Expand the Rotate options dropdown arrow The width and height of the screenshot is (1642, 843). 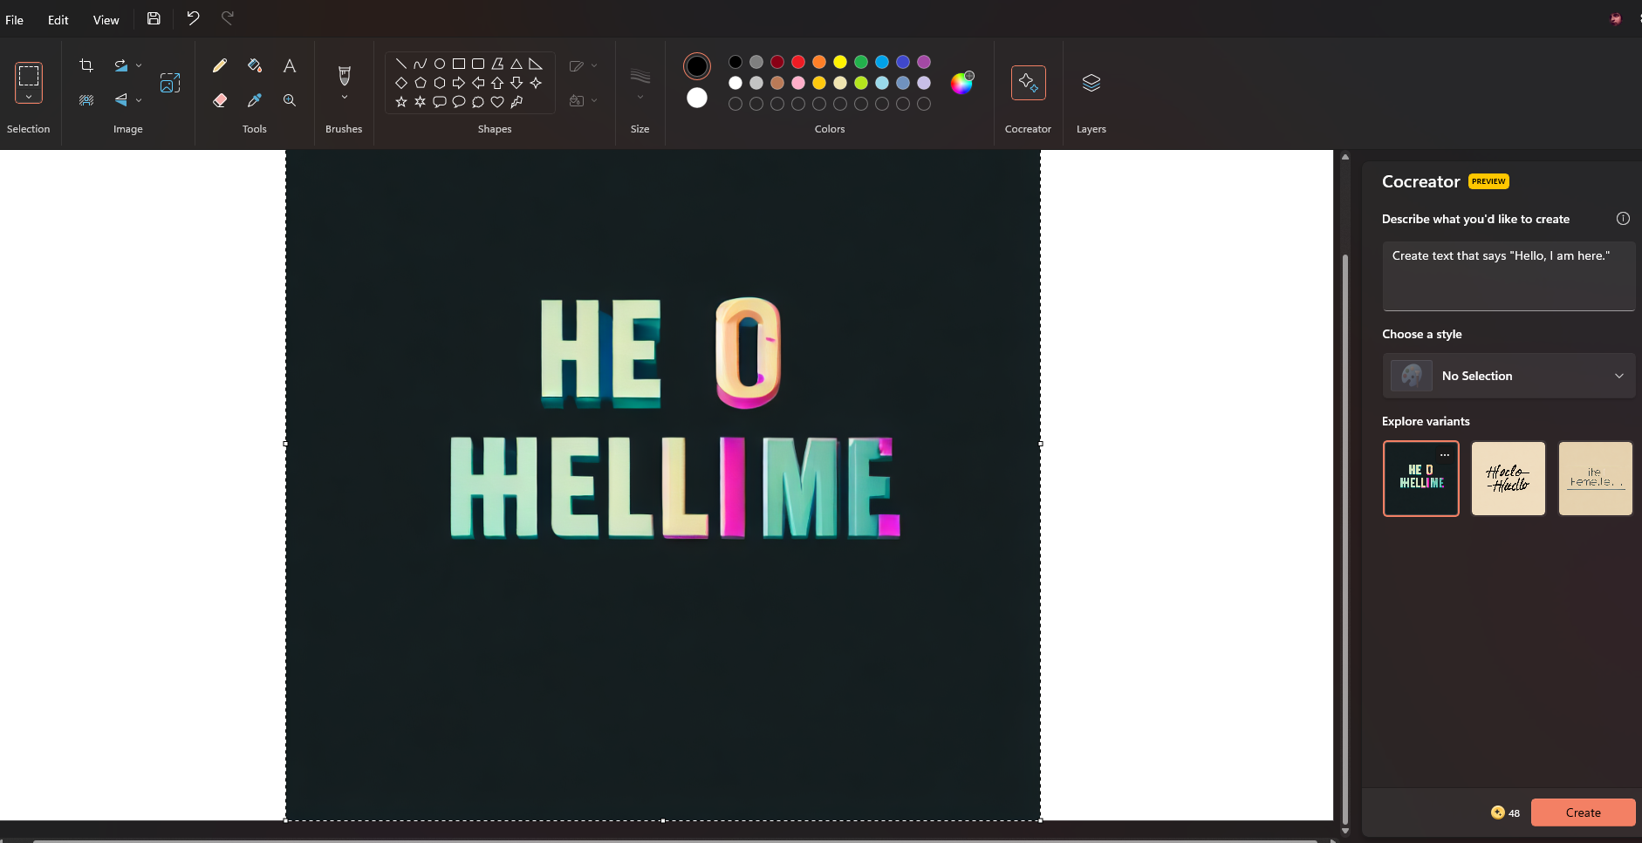click(139, 65)
